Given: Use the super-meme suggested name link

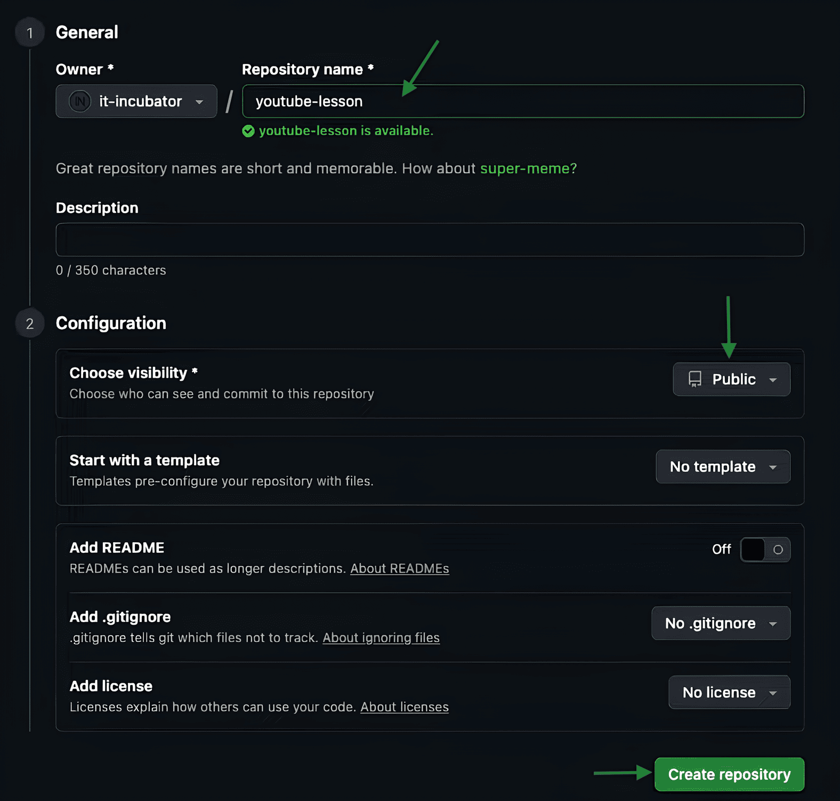Looking at the screenshot, I should tap(524, 169).
